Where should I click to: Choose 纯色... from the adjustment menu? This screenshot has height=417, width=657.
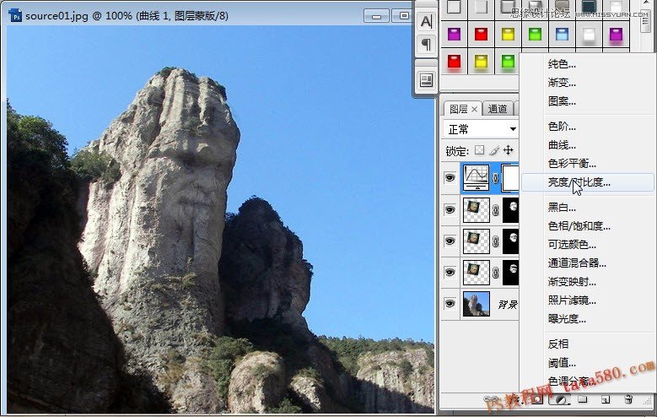tap(562, 64)
